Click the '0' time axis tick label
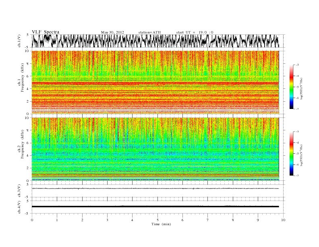The width and height of the screenshot is (319, 247). (32, 220)
